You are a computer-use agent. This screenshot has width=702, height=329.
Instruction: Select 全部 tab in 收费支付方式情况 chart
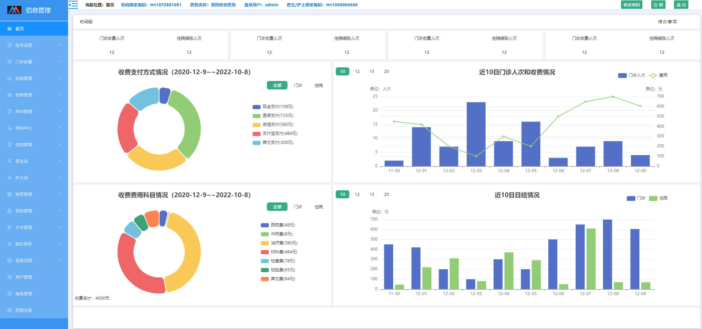click(x=277, y=85)
